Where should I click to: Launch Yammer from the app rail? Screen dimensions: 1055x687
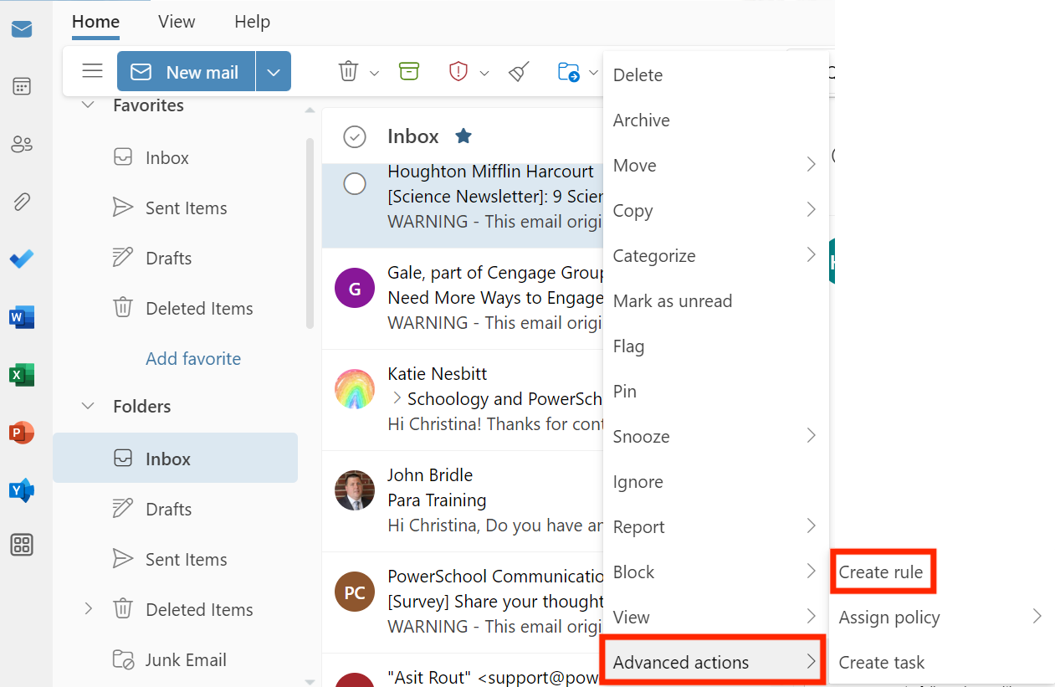click(22, 490)
